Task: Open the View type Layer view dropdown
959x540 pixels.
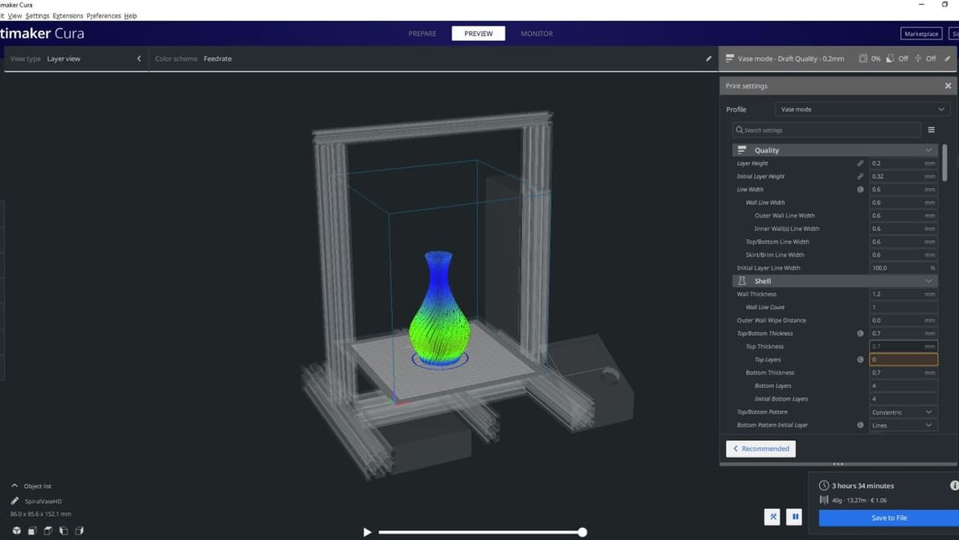Action: (x=76, y=59)
